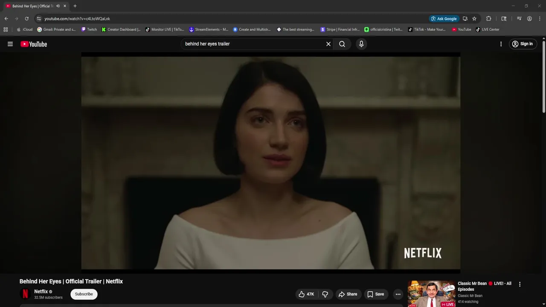546x307 pixels.
Task: Run search with the magnifier button
Action: 342,44
